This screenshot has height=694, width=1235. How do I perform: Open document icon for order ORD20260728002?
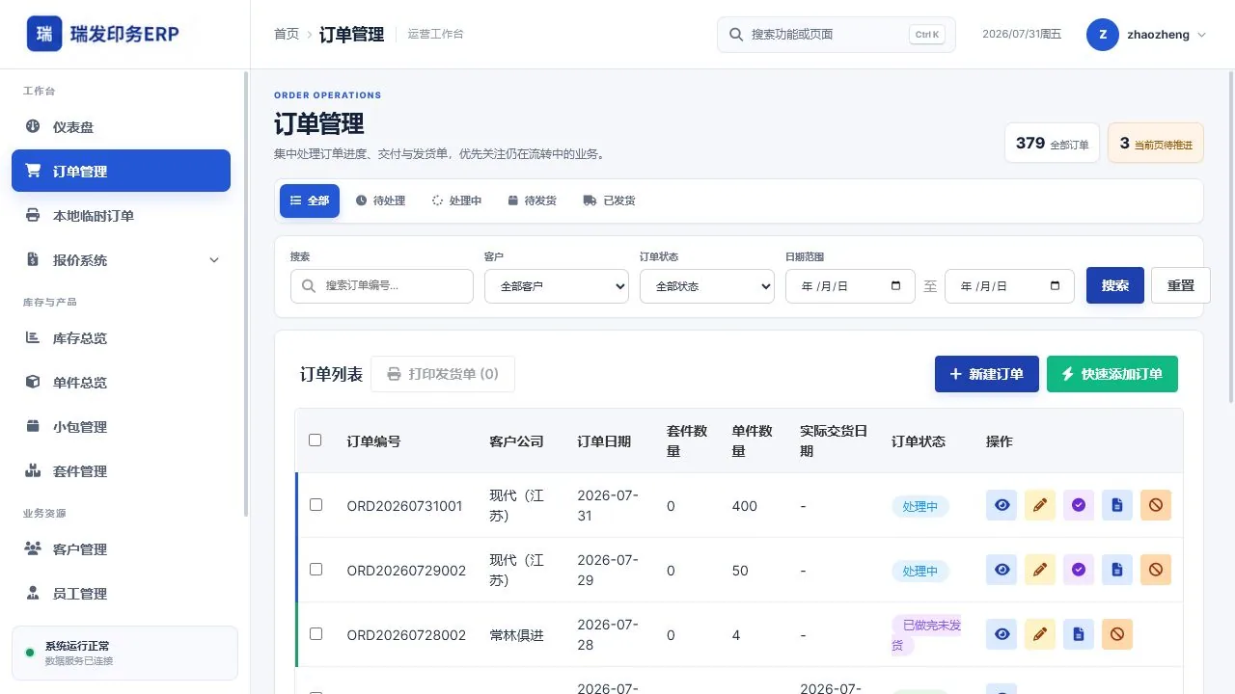coord(1079,634)
